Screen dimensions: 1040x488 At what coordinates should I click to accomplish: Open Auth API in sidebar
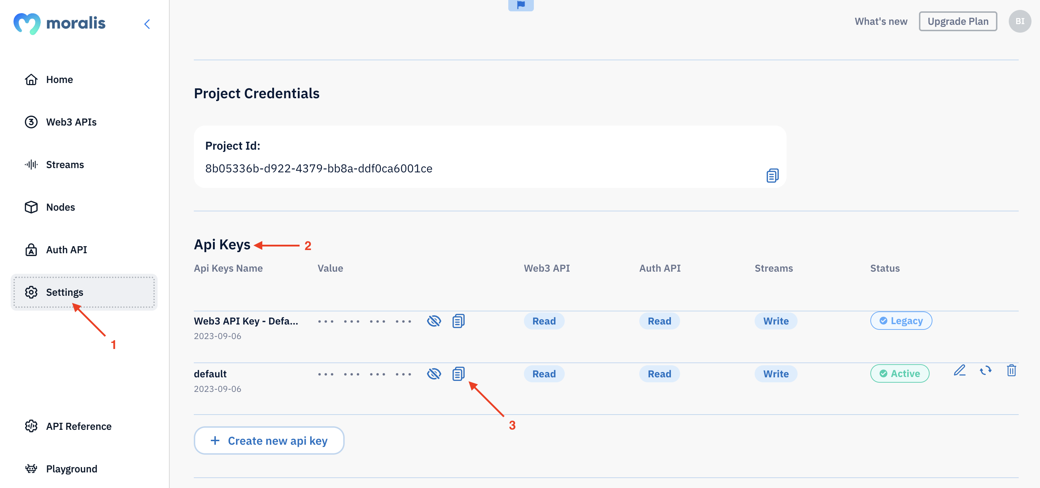[84, 250]
